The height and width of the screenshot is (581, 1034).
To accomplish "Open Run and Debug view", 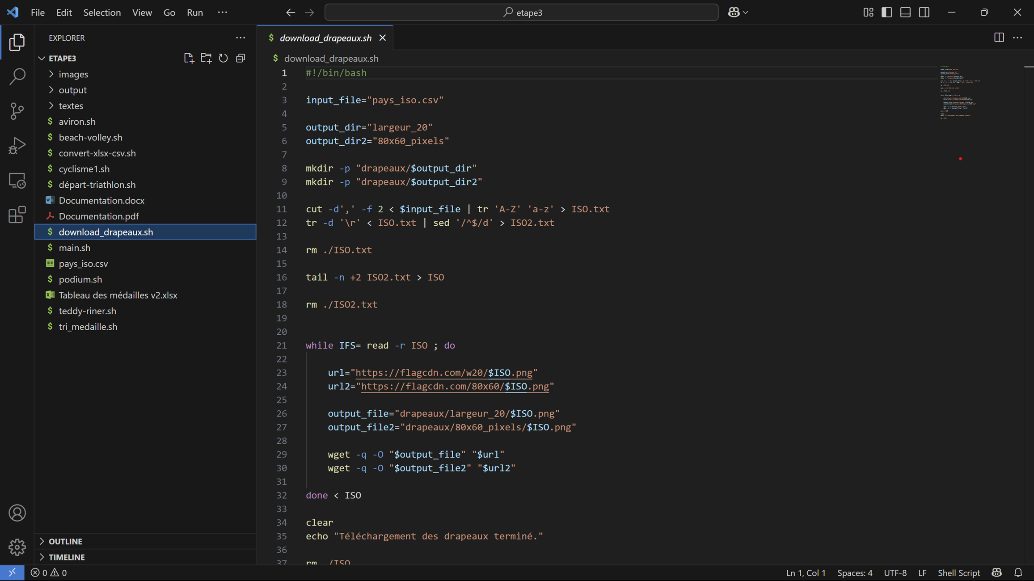I will tap(17, 146).
